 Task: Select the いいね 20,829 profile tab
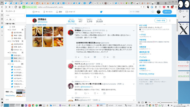99,21
